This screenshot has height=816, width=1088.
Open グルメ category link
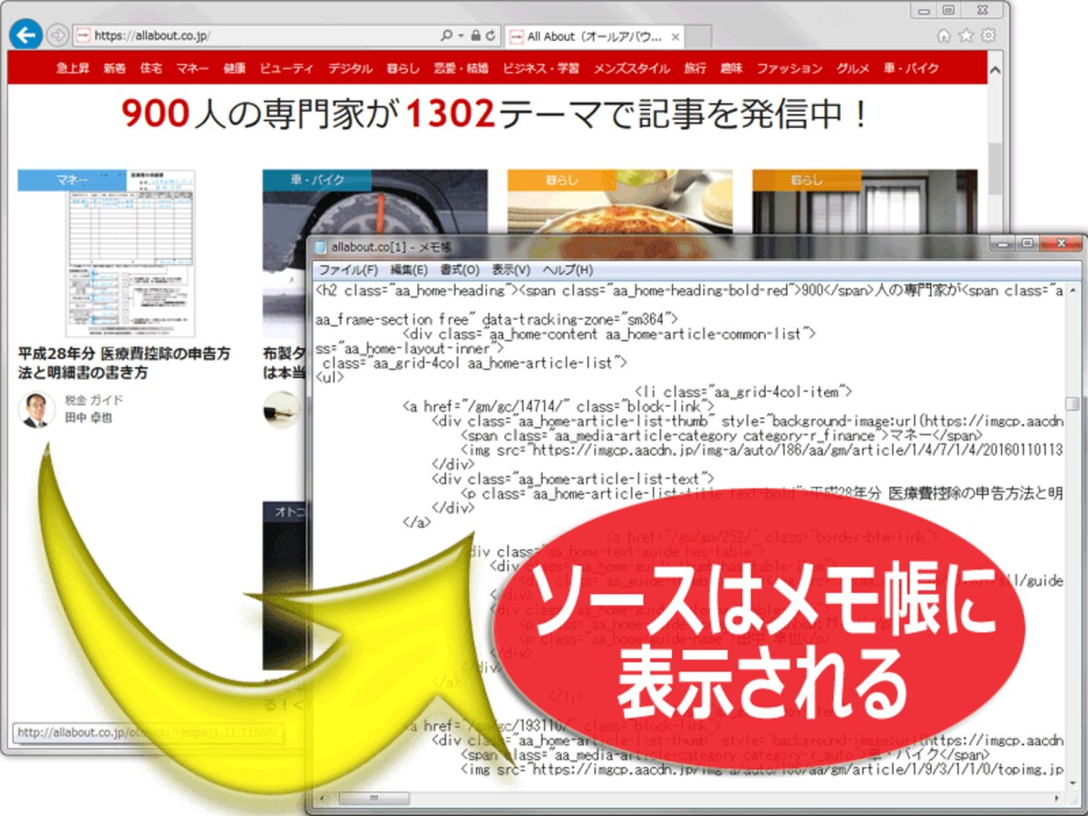point(853,68)
